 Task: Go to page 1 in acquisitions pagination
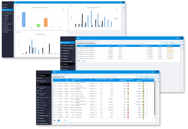pos(59,120)
